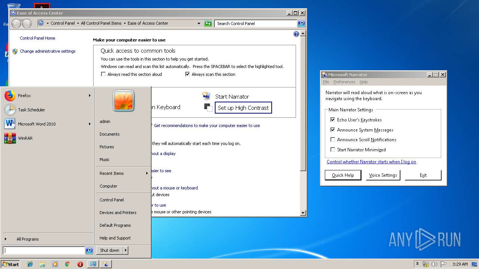
Task: Click Search Control Panel field
Action: 256,23
